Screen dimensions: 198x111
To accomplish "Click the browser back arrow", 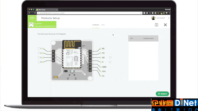I will click(29, 13).
